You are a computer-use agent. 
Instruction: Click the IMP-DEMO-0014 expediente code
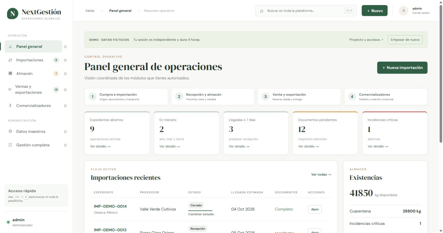pos(110,206)
